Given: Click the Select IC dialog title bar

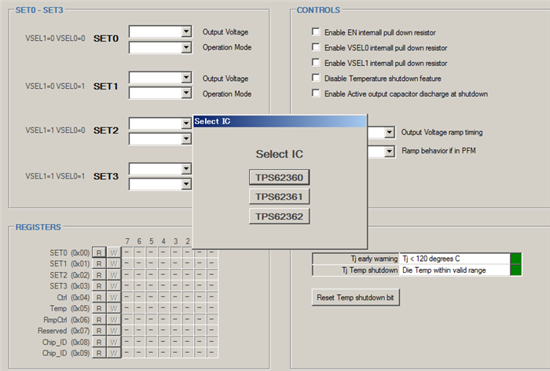Looking at the screenshot, I should tap(280, 122).
